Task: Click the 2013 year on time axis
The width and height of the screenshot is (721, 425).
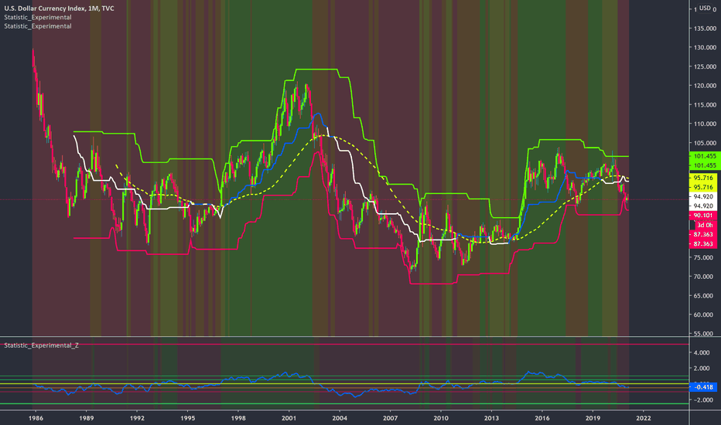Action: coord(491,418)
